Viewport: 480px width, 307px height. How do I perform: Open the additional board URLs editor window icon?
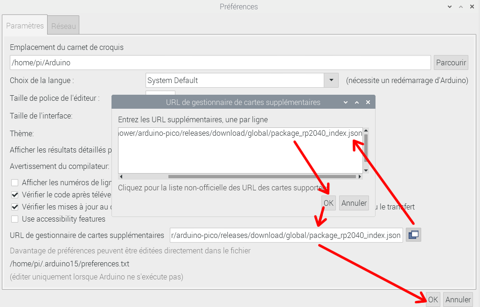[x=414, y=235]
